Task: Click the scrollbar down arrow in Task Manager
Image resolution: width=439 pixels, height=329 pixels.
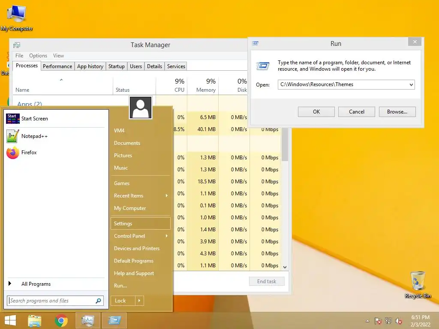Action: click(285, 267)
